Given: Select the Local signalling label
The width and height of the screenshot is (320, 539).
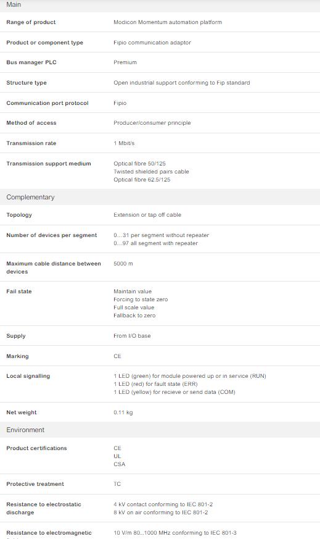Looking at the screenshot, I should [x=28, y=376].
